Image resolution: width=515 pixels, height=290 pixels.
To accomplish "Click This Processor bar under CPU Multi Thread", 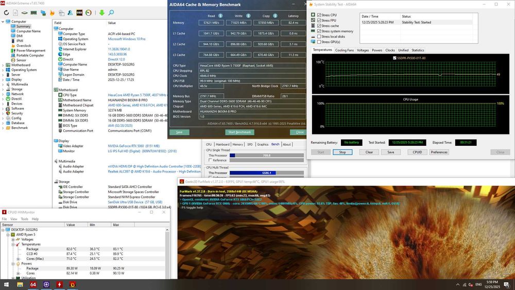I will 266,173.
